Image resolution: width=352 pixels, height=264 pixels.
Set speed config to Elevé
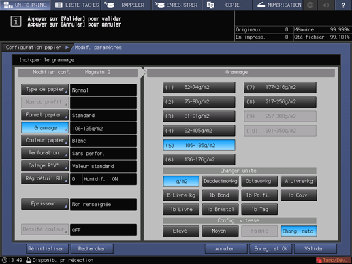click(x=181, y=231)
